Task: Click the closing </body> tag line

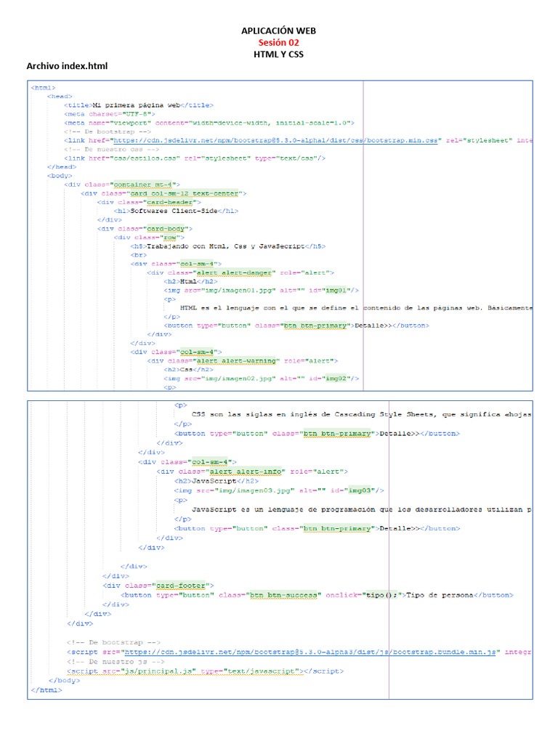Action: (x=65, y=680)
